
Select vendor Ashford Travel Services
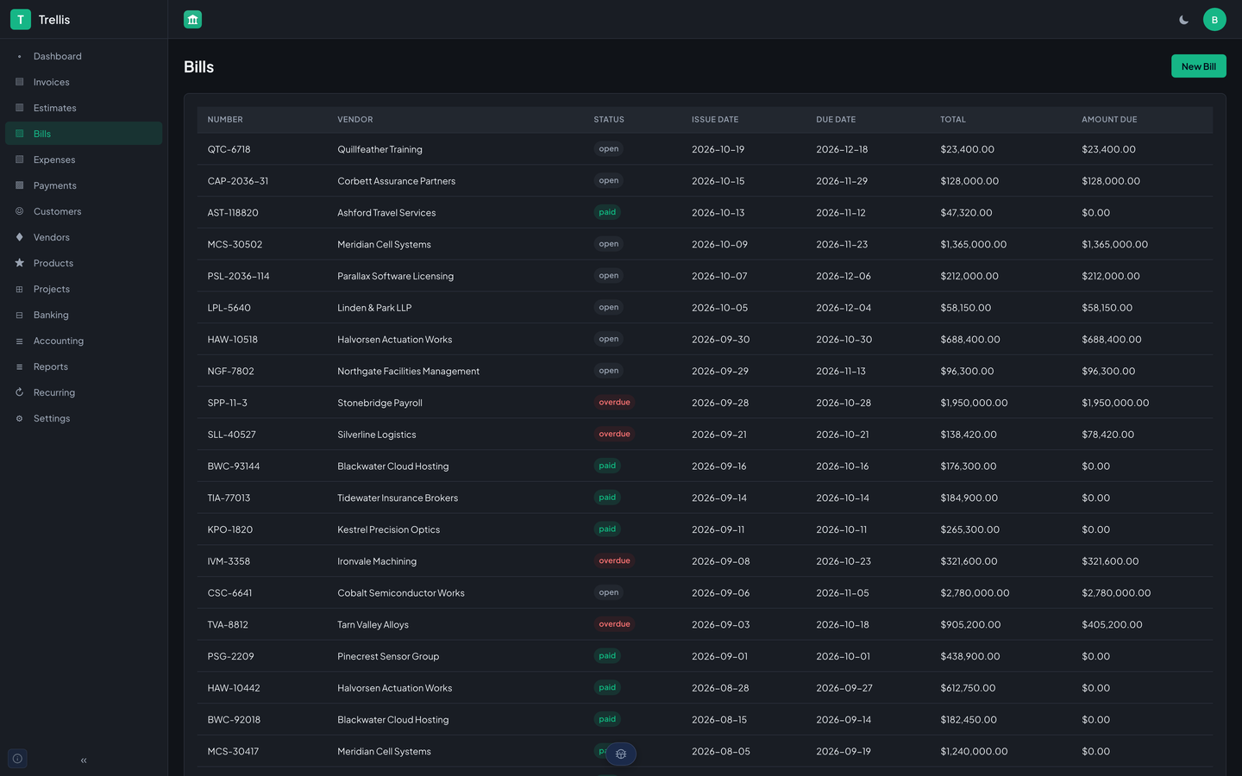(x=386, y=213)
